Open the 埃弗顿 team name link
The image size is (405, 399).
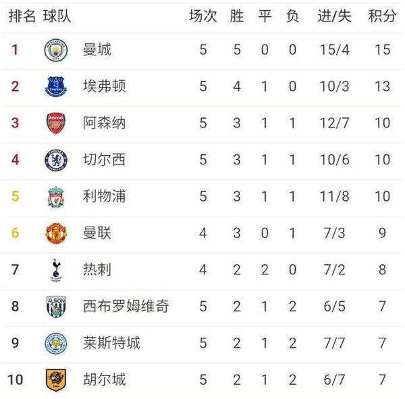tap(105, 87)
